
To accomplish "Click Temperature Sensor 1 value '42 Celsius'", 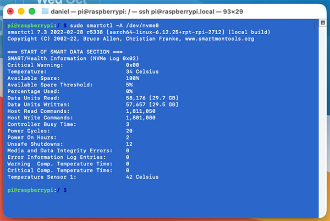I will click(x=142, y=177).
